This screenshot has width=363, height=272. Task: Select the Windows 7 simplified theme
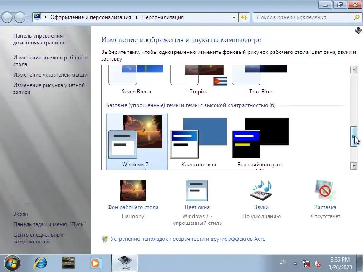pyautogui.click(x=137, y=141)
